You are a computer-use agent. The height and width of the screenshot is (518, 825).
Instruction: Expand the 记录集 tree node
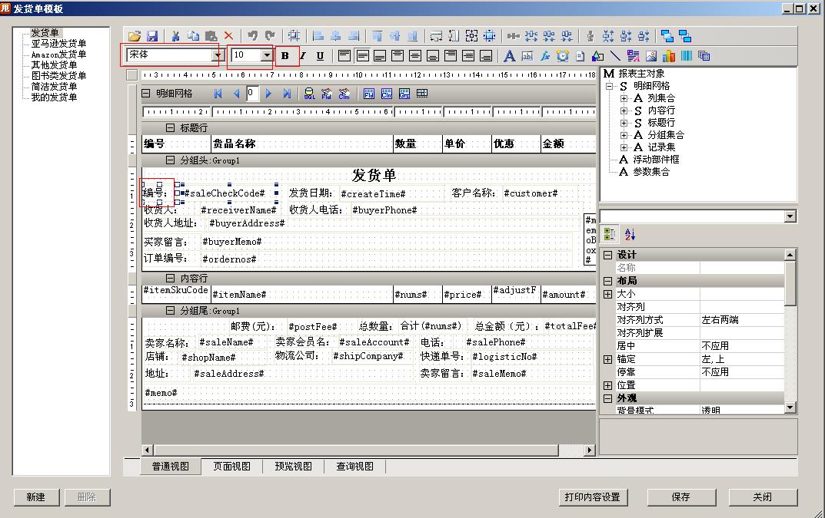click(x=624, y=147)
